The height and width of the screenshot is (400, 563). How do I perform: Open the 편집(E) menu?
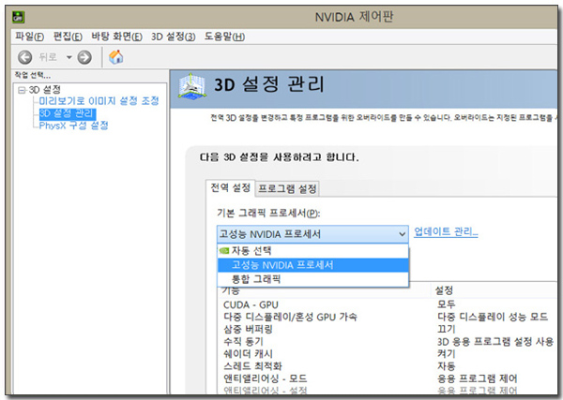click(68, 37)
